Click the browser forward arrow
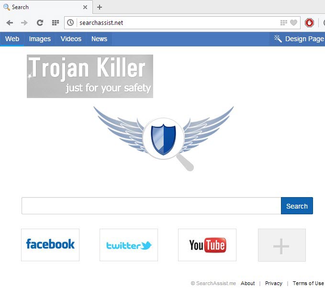 click(x=24, y=22)
